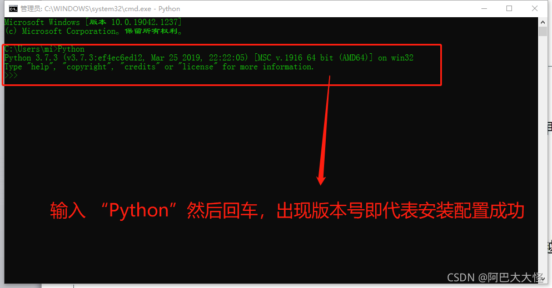Click the cmd.exe icon in title bar
Screen dimensions: 552x288
coord(13,8)
